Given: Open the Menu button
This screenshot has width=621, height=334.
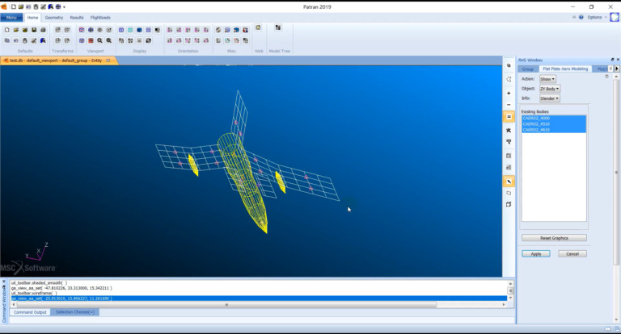Looking at the screenshot, I should [11, 18].
